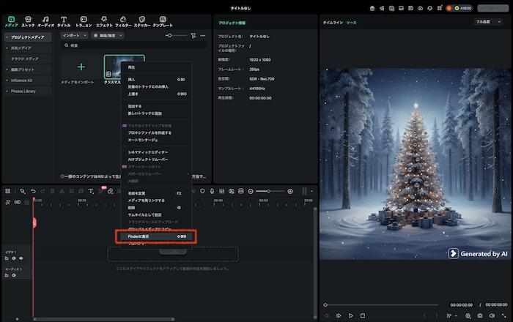513x322 pixels.
Task: Mute the オーディオ 1 track speaker
Action: [x=14, y=275]
